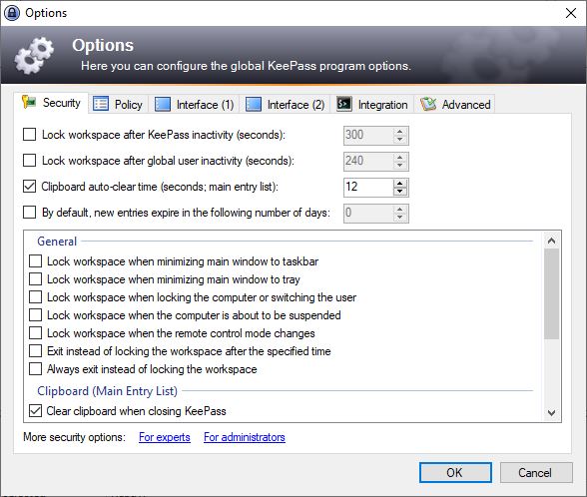
Task: Check Exit instead of locking after specified time
Action: pos(35,350)
